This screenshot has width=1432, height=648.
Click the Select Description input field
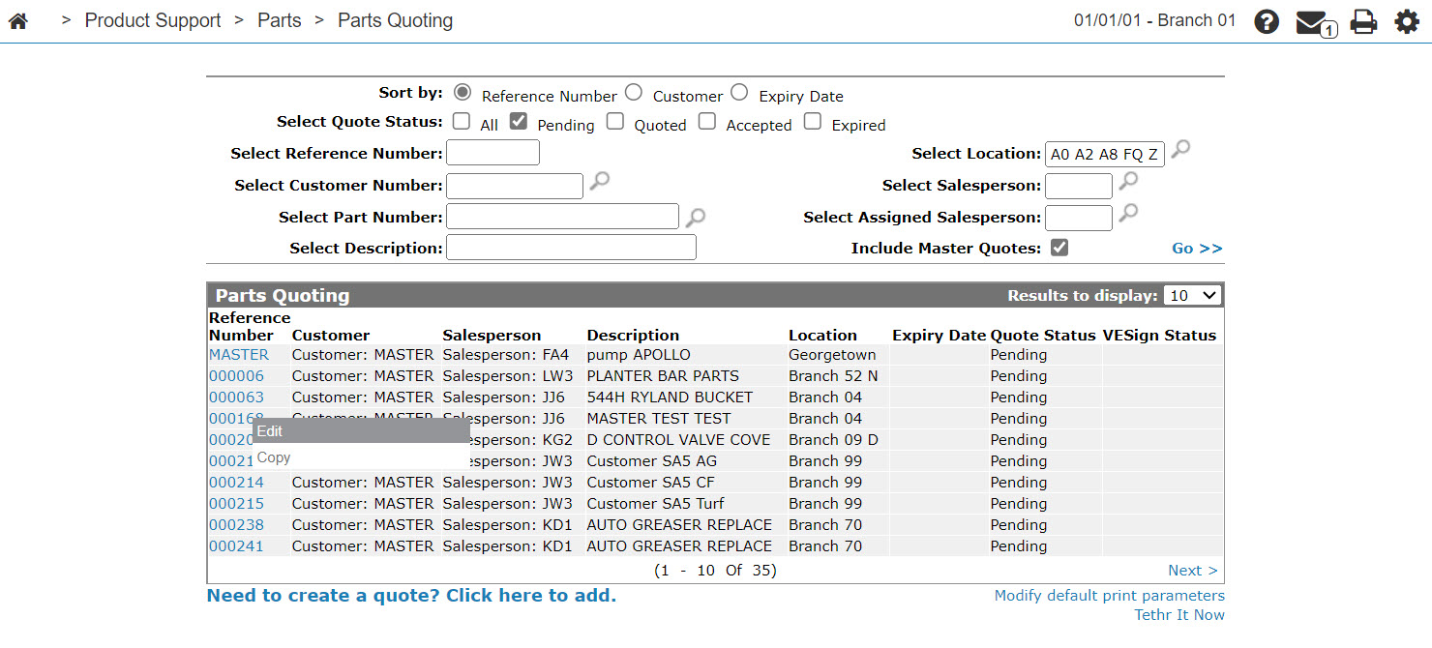(571, 248)
